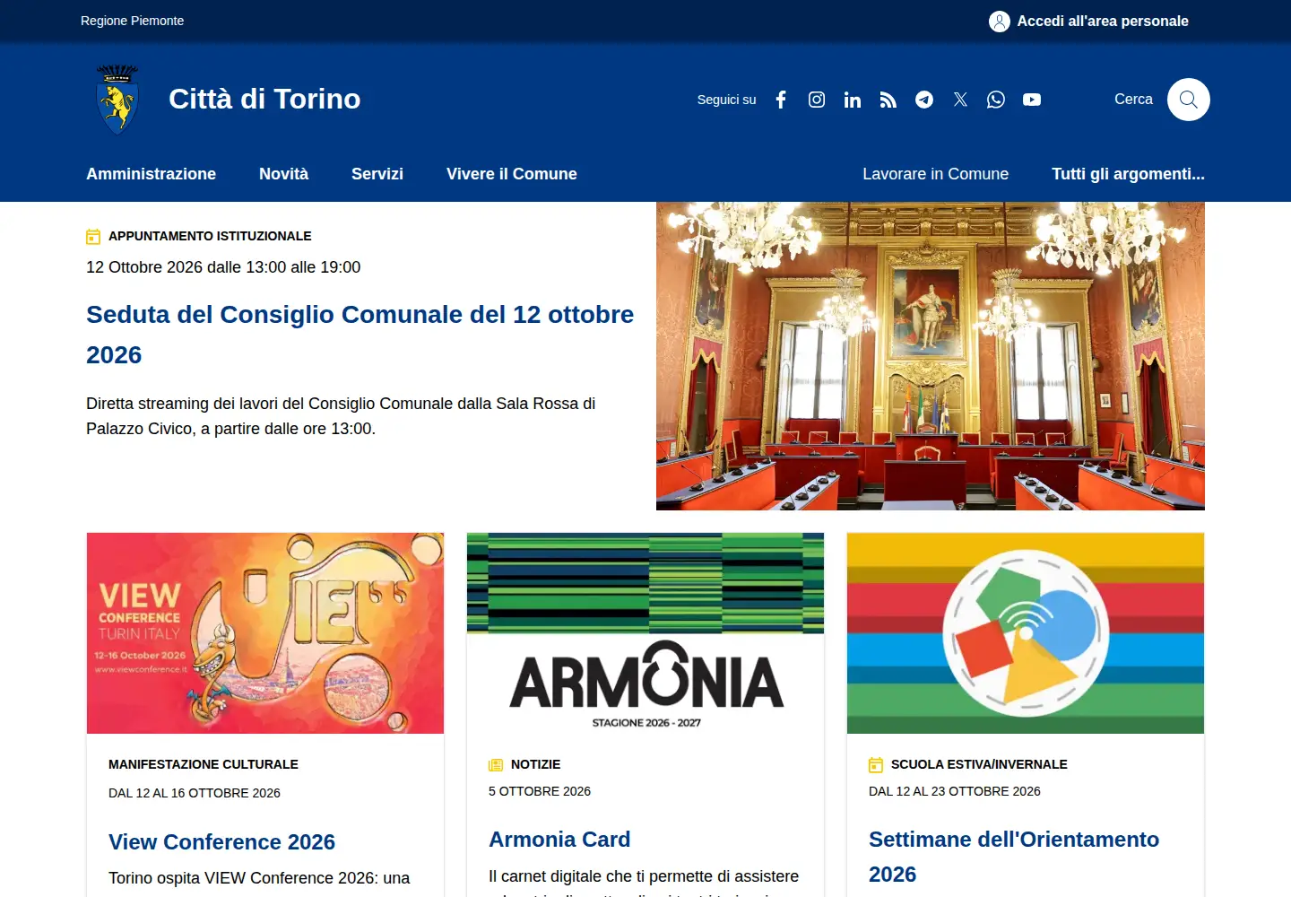
Task: Open Settimane dell'Orientamento 2026 title
Action: pyautogui.click(x=1014, y=857)
